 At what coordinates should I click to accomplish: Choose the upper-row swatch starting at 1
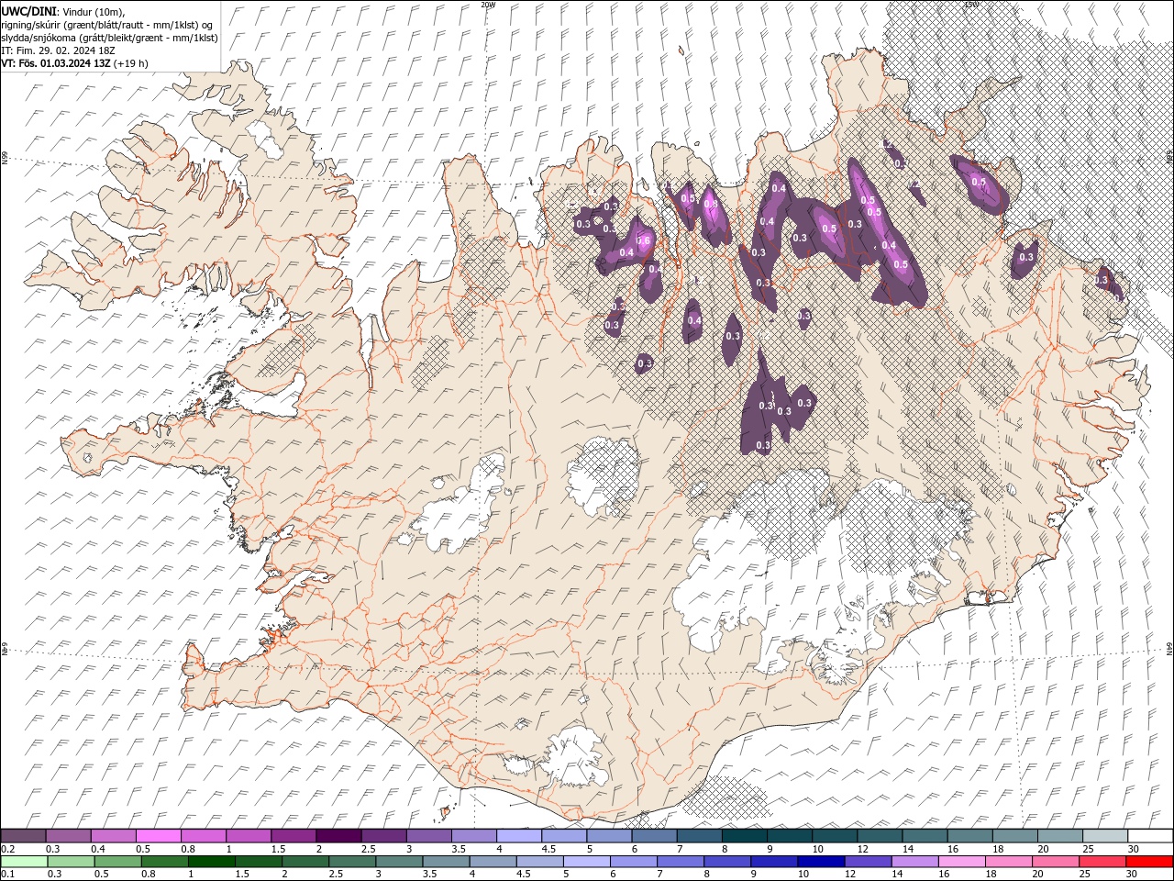point(248,836)
